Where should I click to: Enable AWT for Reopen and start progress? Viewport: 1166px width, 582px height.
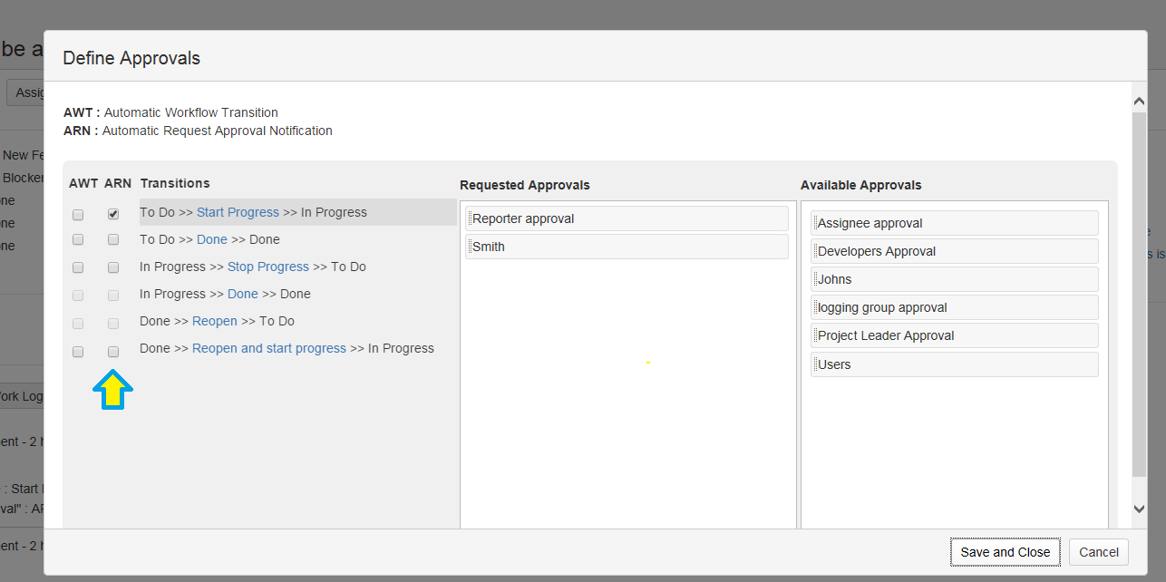[x=78, y=352]
